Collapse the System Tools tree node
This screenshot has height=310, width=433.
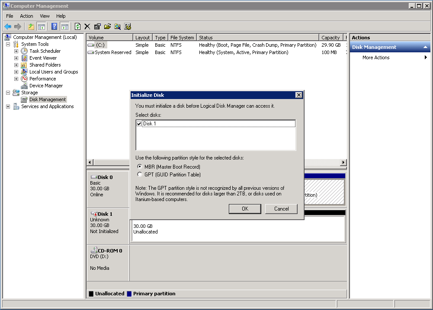tap(8, 44)
